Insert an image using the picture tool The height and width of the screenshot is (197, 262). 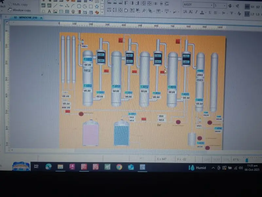[55, 11]
